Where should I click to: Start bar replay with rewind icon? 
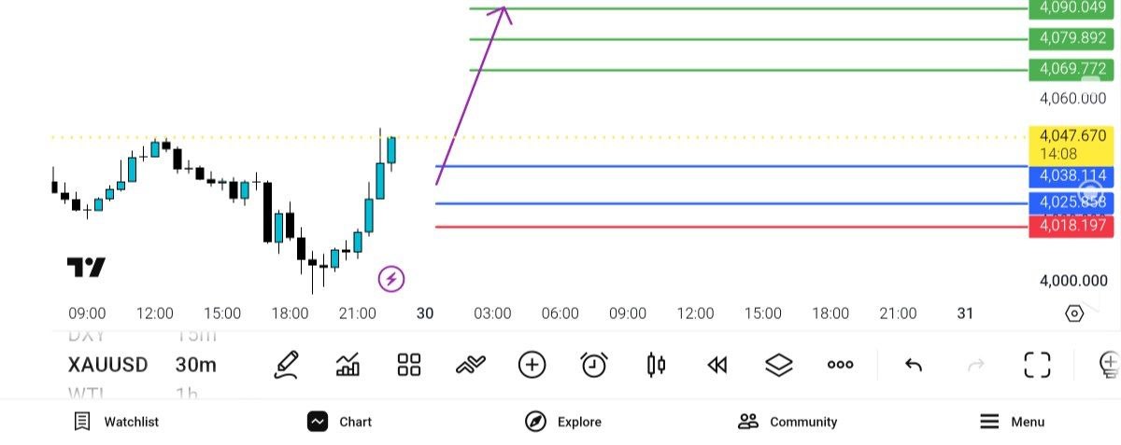(717, 365)
